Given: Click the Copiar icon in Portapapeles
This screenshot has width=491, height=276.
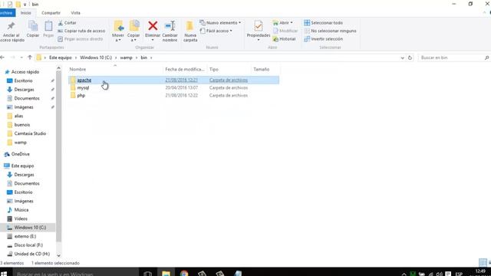Looking at the screenshot, I should [33, 26].
